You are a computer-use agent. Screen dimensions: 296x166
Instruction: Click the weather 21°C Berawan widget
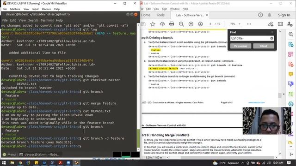[226, 163]
